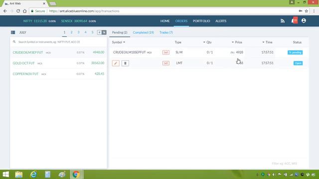Open PORTFOLIO in top navigation
The image size is (319, 179).
[201, 21]
